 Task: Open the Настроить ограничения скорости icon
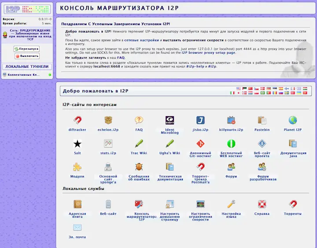pyautogui.click(x=200, y=204)
